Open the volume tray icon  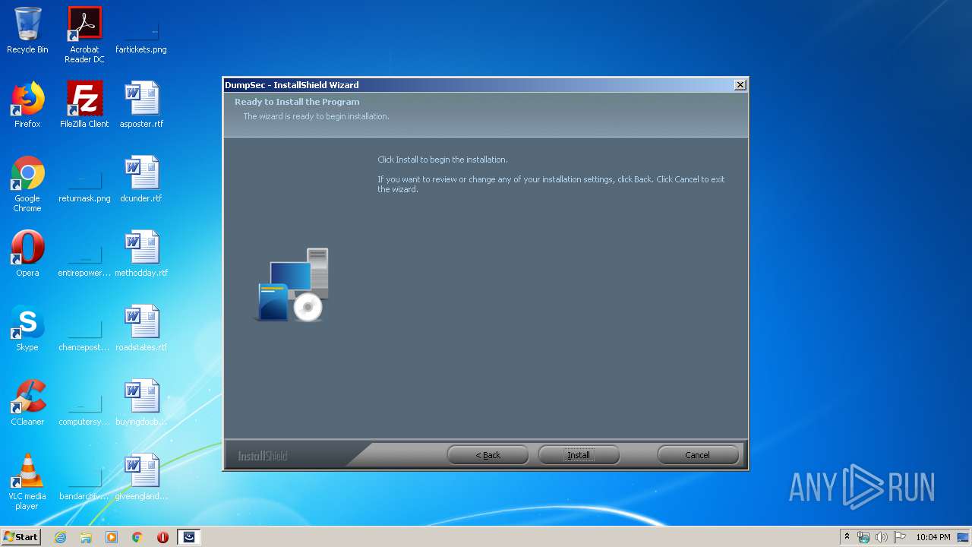pyautogui.click(x=881, y=537)
